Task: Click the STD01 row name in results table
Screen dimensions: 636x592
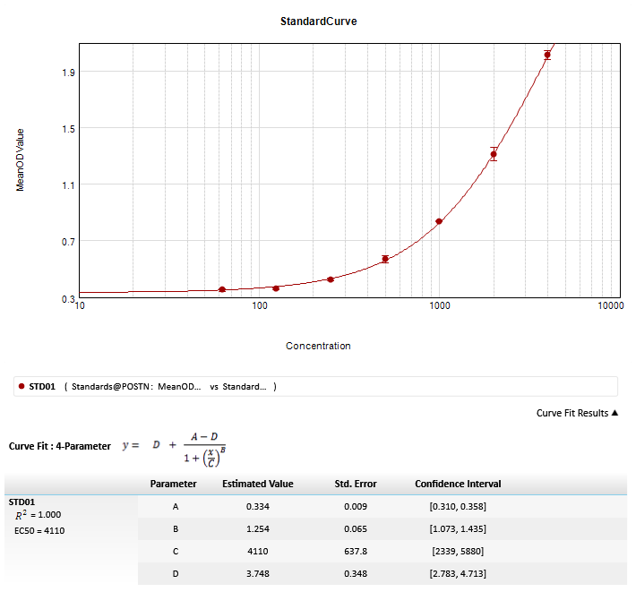Action: coord(21,502)
